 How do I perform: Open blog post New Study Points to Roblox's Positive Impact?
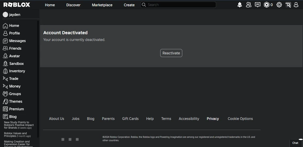pyautogui.click(x=19, y=125)
